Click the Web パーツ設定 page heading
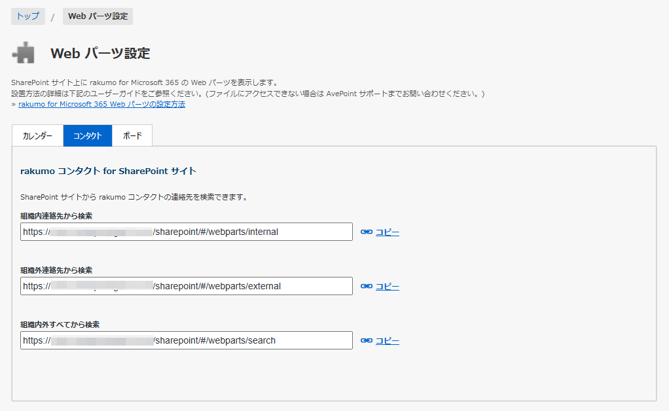Screen dimensions: 669x411 click(100, 53)
